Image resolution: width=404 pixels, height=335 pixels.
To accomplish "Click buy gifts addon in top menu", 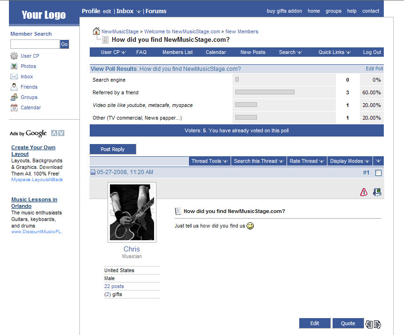I will point(284,11).
